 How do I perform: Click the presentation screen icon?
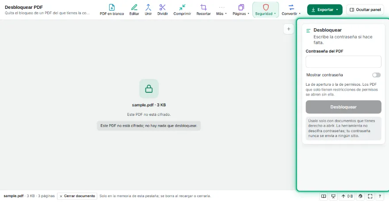(333, 196)
